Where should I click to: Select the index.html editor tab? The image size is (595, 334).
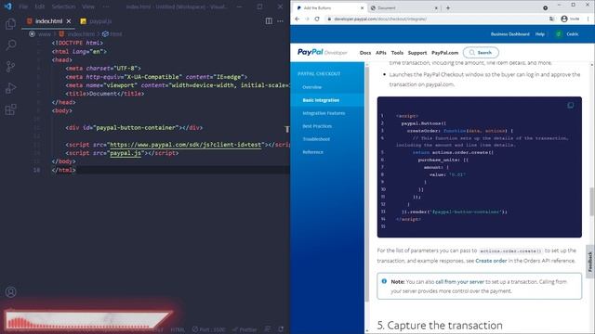click(48, 21)
